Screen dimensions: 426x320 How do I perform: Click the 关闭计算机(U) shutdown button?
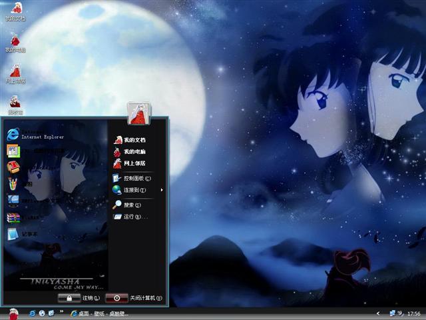point(134,298)
